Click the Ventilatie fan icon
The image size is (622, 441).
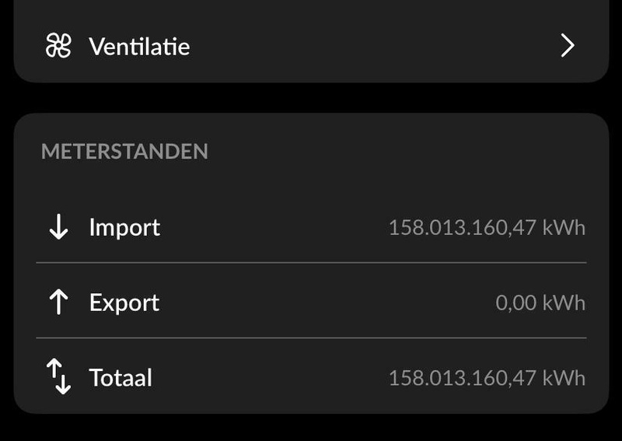pos(58,47)
